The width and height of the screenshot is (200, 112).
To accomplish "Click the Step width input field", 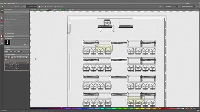I will (16, 65).
